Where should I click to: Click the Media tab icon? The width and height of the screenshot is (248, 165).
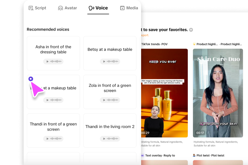tap(122, 8)
